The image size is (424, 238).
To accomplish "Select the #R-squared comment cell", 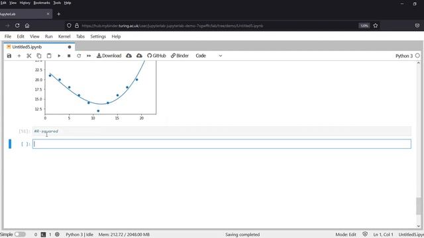I will tap(222, 131).
